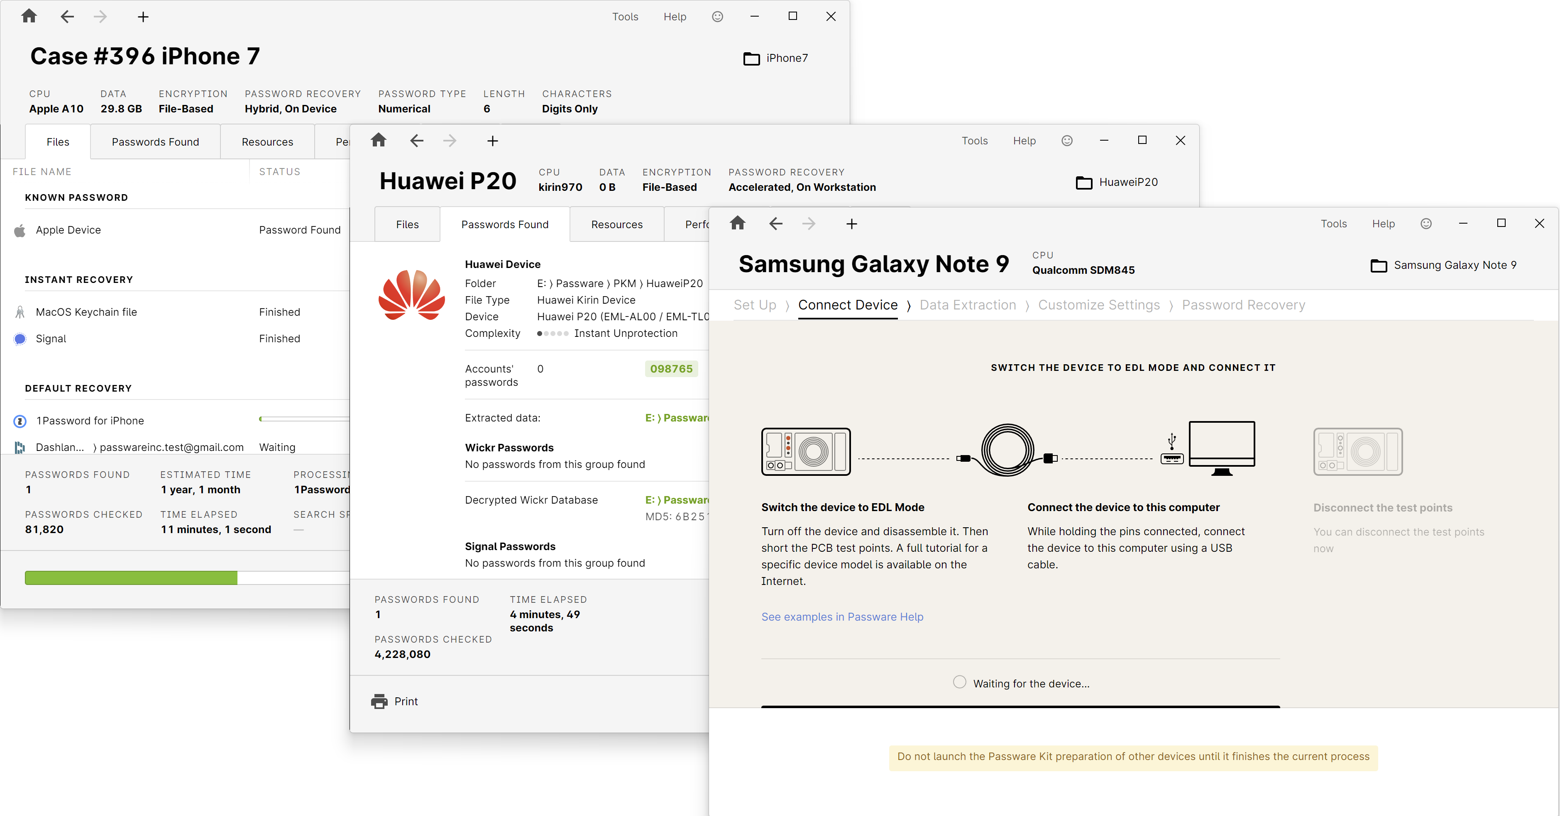Viewport: 1560px width, 816px height.
Task: Go to Data Extraction step
Action: tap(967, 305)
